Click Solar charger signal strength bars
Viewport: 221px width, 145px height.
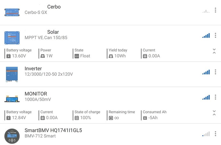(x=206, y=35)
